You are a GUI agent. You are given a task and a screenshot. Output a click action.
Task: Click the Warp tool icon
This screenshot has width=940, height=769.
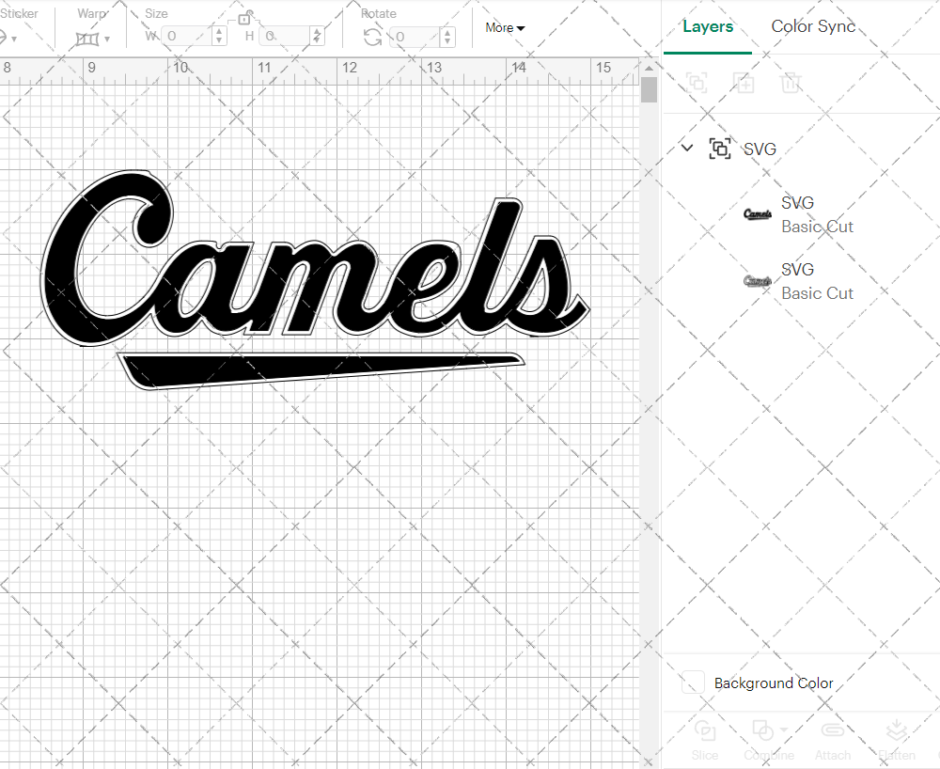pyautogui.click(x=87, y=38)
